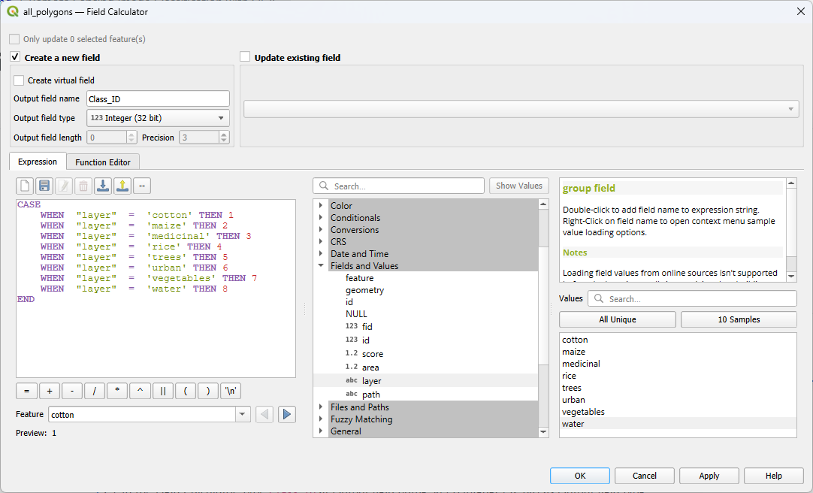
Task: Insert the string concatenation || operator
Action: click(x=162, y=391)
